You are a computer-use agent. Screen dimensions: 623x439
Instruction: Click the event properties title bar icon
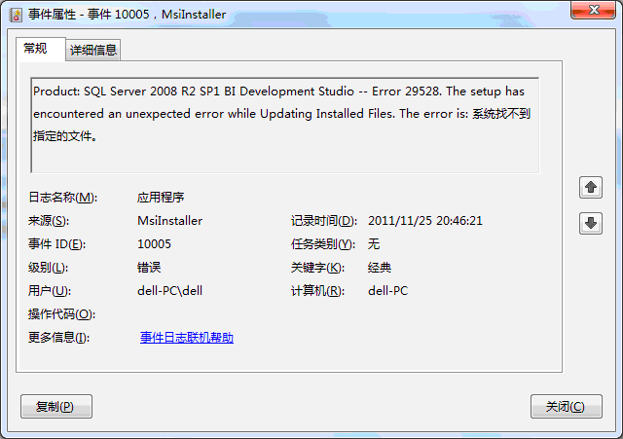pyautogui.click(x=16, y=15)
